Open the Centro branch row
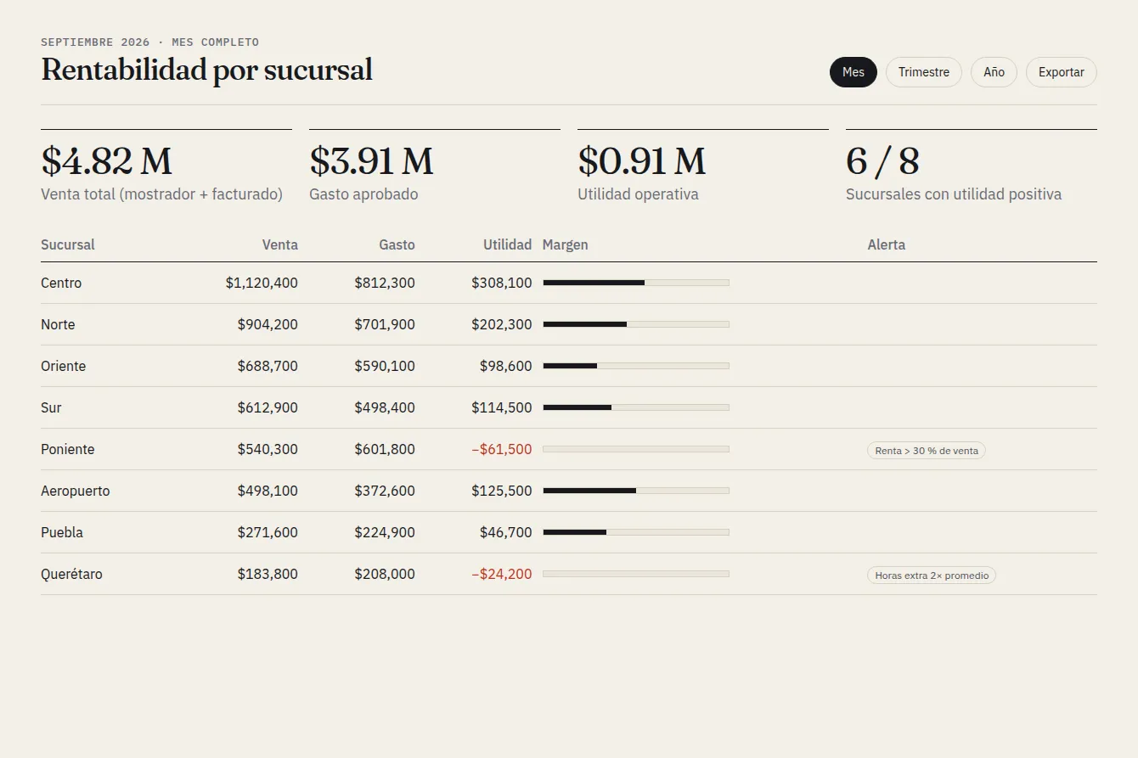The width and height of the screenshot is (1138, 758). (569, 283)
